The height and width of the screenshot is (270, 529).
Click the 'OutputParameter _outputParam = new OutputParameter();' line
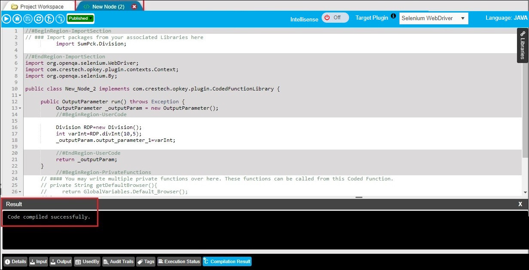click(x=137, y=108)
